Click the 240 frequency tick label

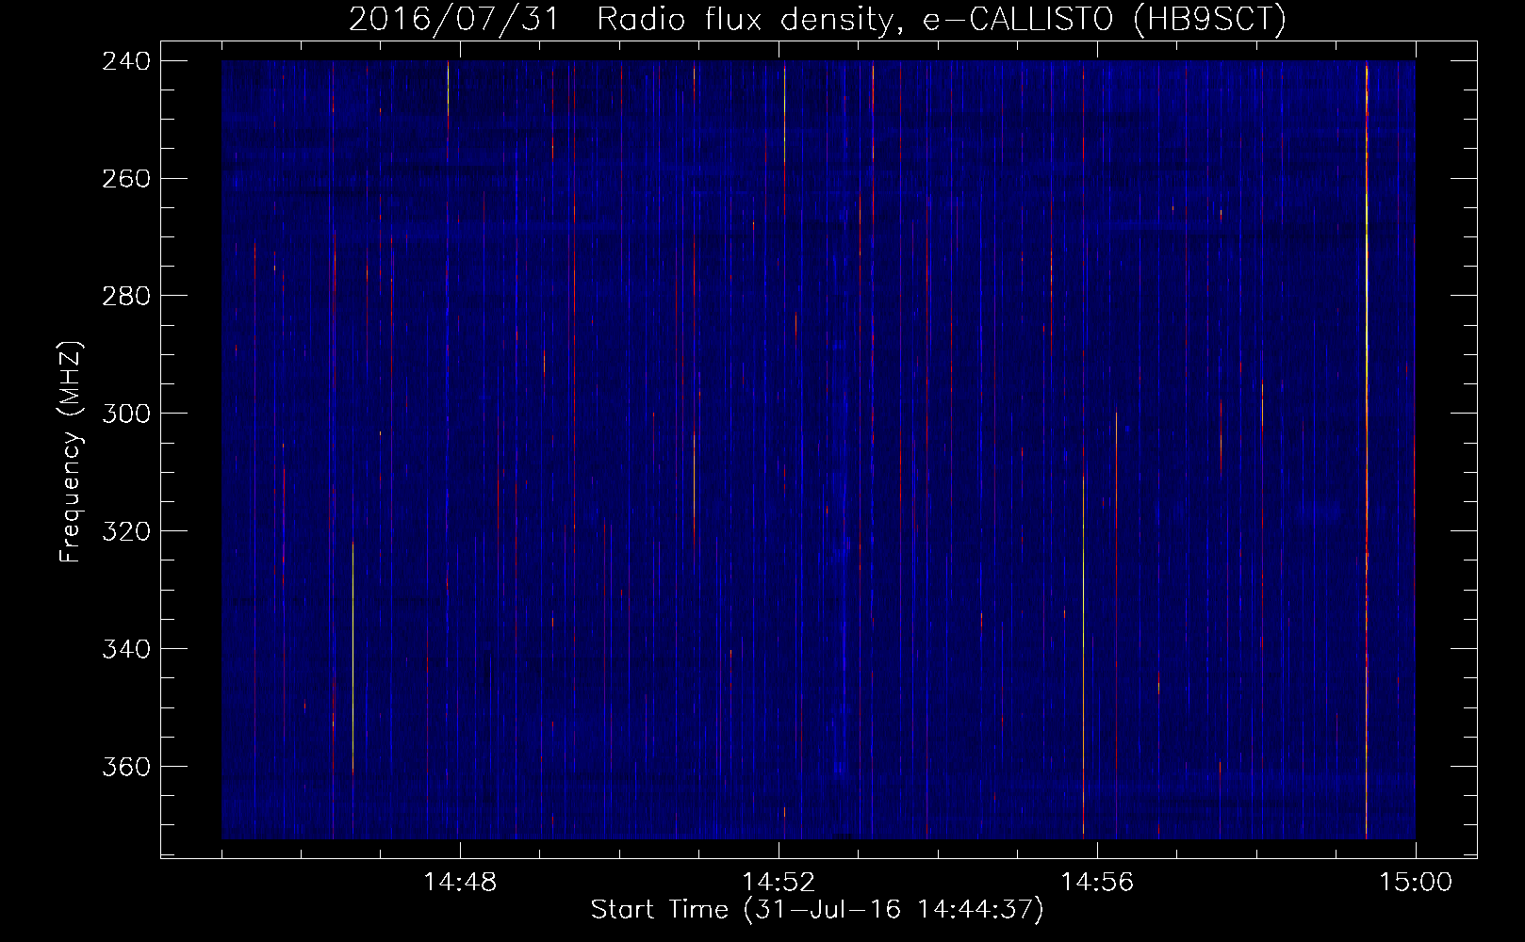tap(125, 60)
